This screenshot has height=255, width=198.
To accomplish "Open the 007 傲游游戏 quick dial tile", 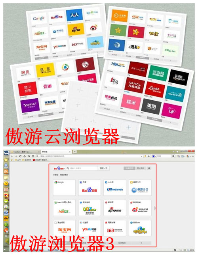I will [89, 208].
